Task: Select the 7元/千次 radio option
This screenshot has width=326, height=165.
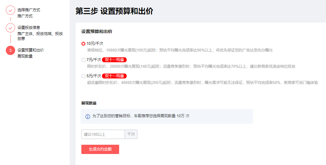Action: 83,60
